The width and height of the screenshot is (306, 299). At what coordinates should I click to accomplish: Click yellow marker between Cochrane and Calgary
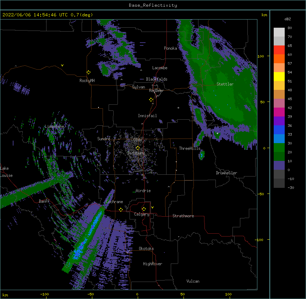point(121,210)
